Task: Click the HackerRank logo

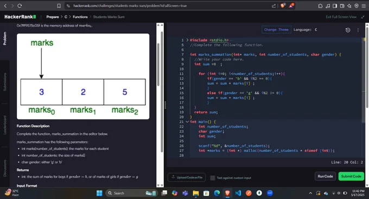Action: (x=20, y=17)
